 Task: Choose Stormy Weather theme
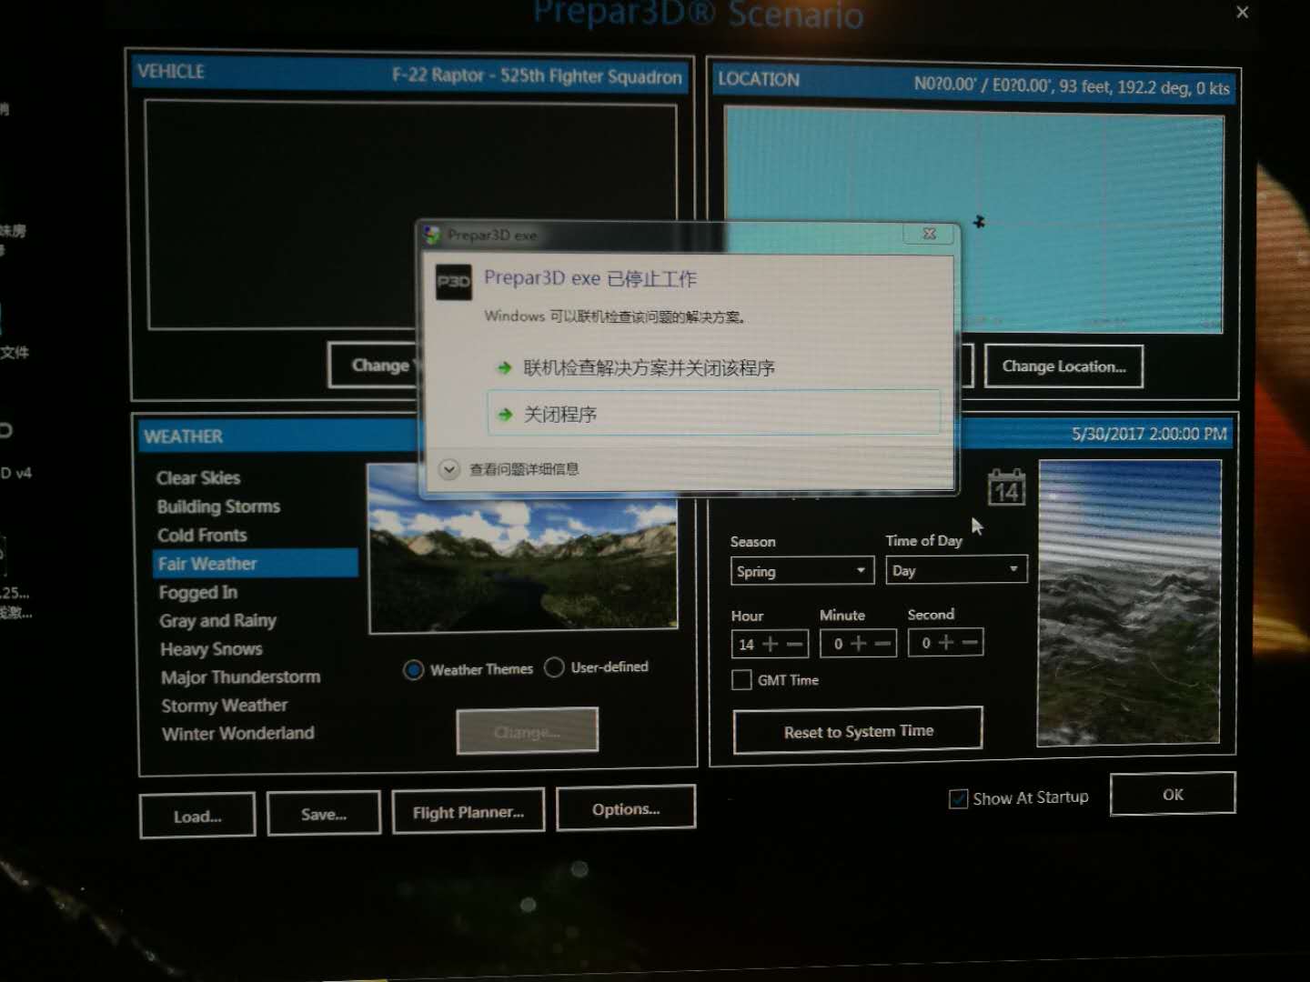click(x=225, y=706)
